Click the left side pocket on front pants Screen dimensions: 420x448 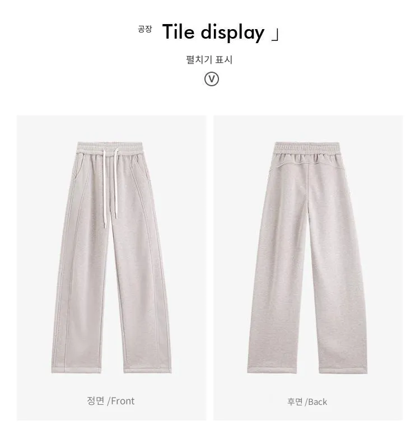80,167
